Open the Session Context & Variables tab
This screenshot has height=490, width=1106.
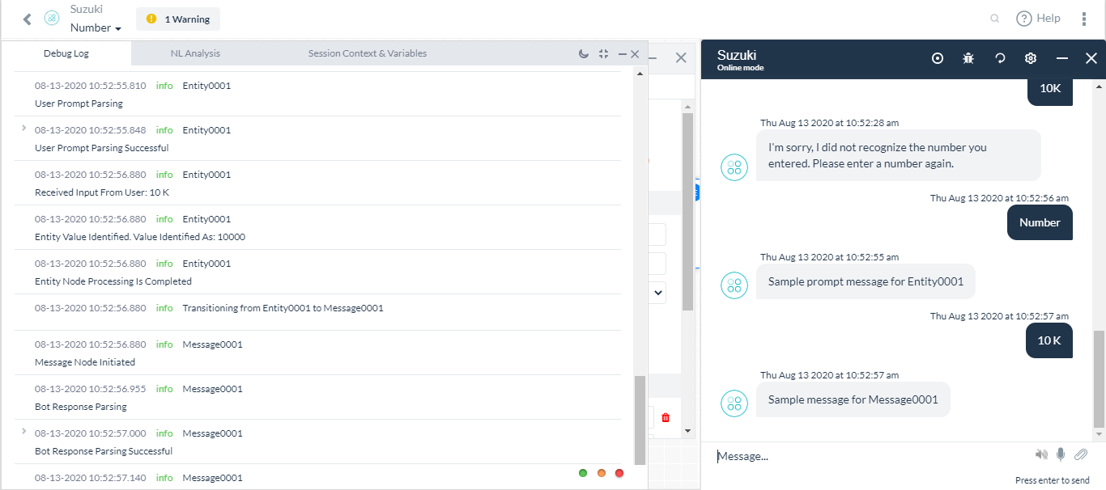(368, 53)
